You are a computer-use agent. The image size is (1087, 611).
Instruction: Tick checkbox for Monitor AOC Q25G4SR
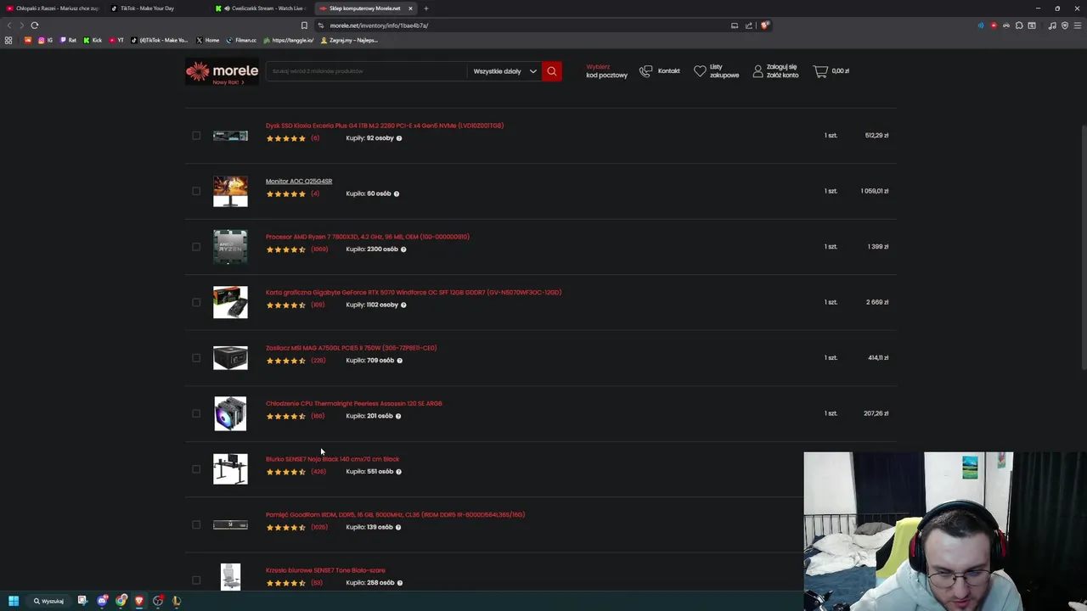coord(196,191)
